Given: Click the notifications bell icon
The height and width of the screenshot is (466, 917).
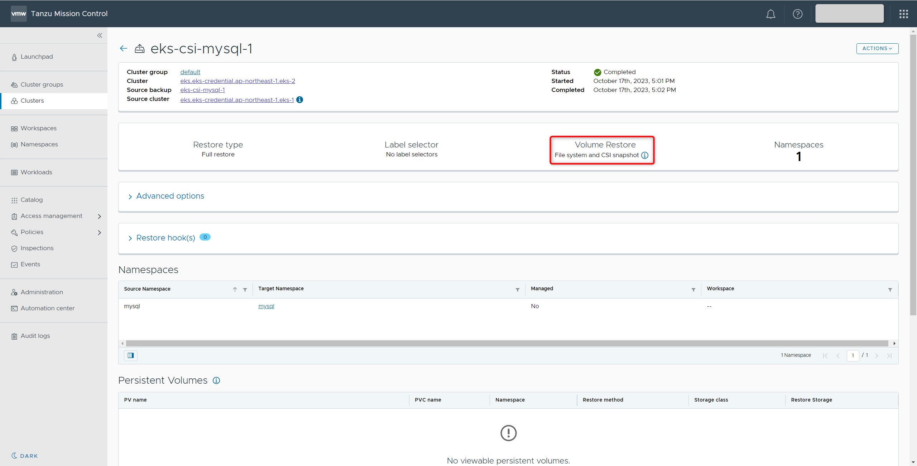Looking at the screenshot, I should point(770,14).
